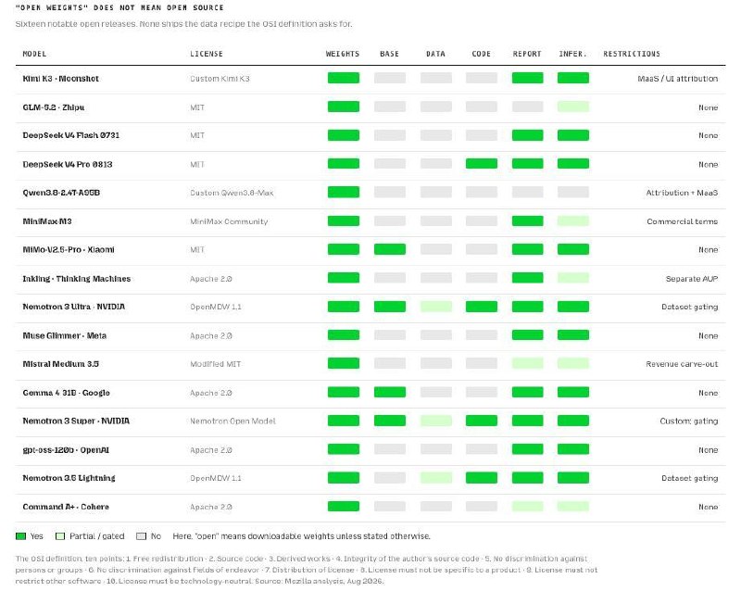741x591 pixels.
Task: Select the Command A+ · Cohere model name
Action: click(66, 507)
